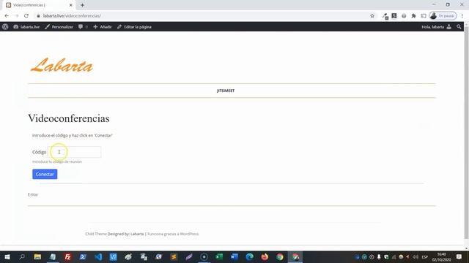Click the page vertical scrollbar
This screenshot has width=469, height=263.
click(x=466, y=133)
